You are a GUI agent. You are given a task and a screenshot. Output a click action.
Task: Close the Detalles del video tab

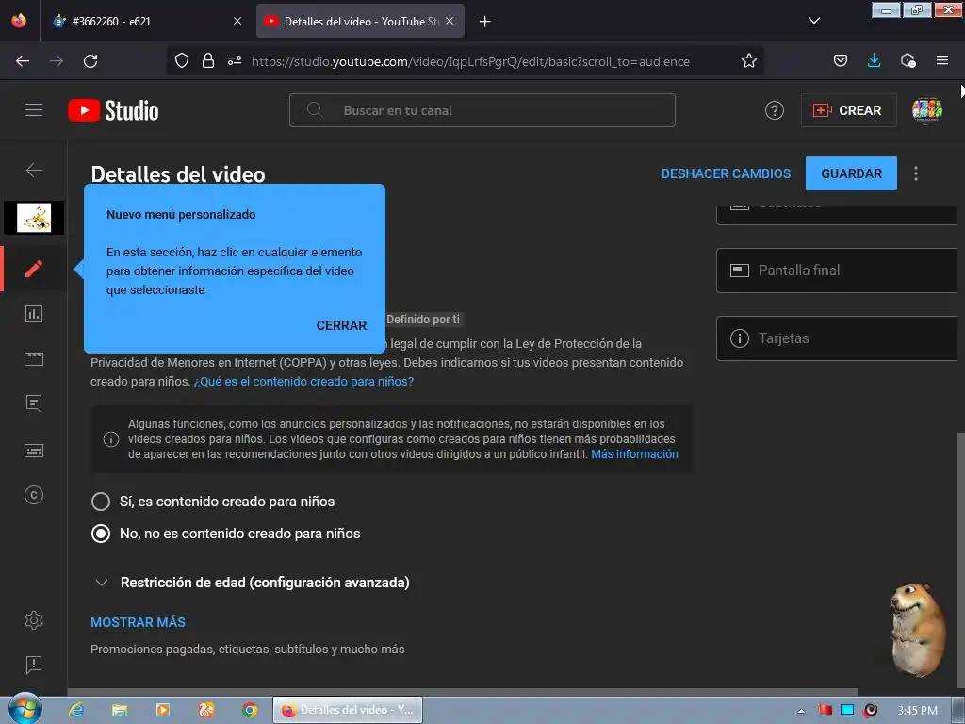(450, 21)
